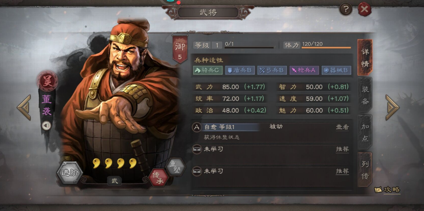Tap the red 传承 inheritance icon
Image resolution: width=424 pixels, height=211 pixels.
click(158, 178)
